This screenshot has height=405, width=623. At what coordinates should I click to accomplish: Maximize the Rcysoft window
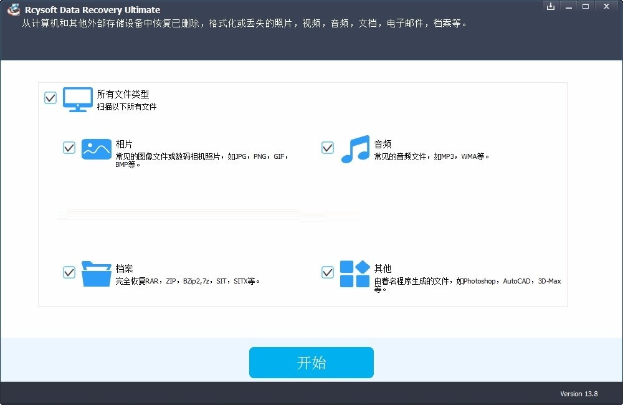pos(586,6)
